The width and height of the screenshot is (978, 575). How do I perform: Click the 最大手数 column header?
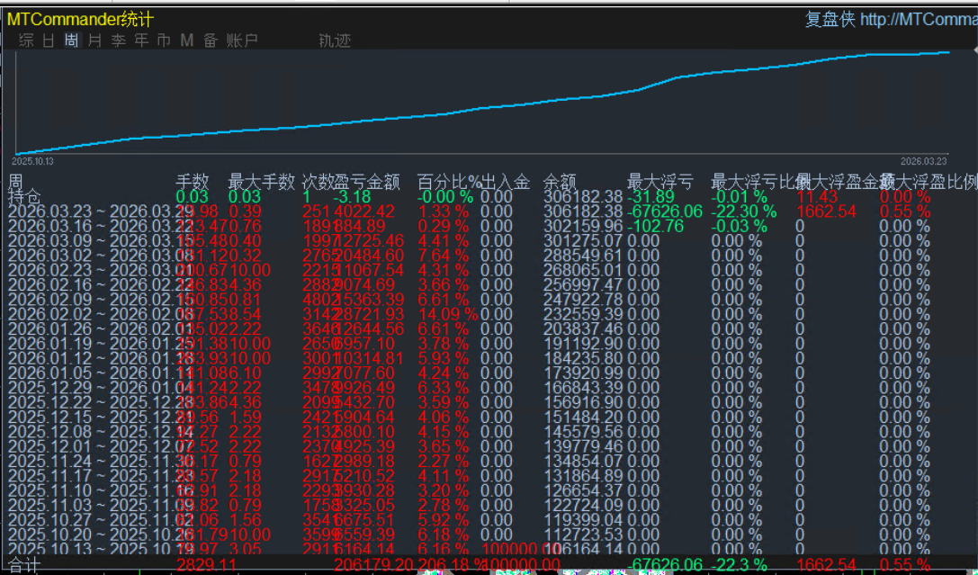pyautogui.click(x=261, y=182)
